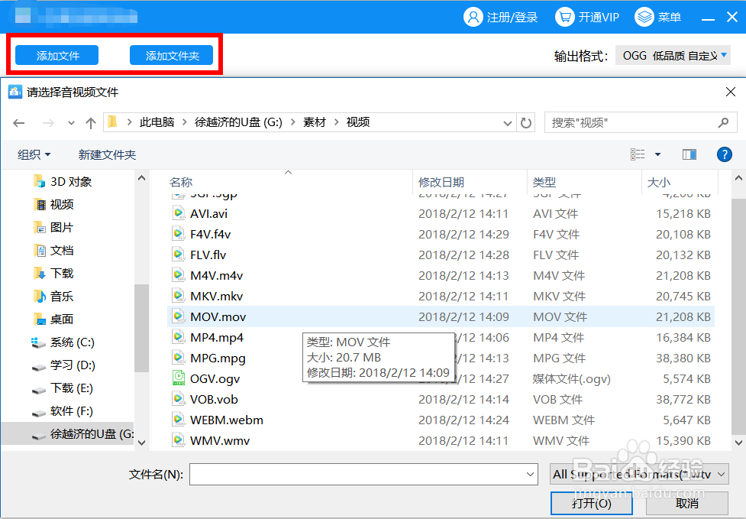Refresh the current folder view
The image size is (746, 519).
(x=526, y=123)
